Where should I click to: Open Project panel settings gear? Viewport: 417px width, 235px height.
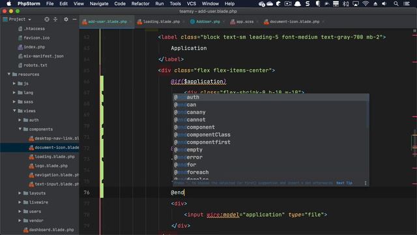(x=66, y=19)
